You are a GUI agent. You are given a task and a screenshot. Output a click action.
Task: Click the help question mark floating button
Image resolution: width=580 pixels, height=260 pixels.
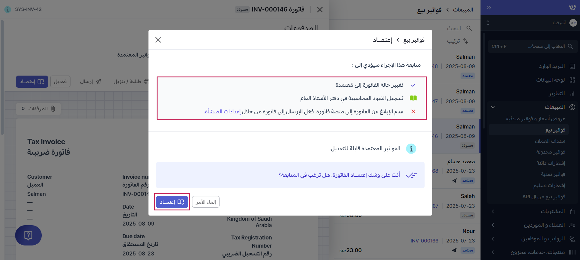click(x=28, y=235)
